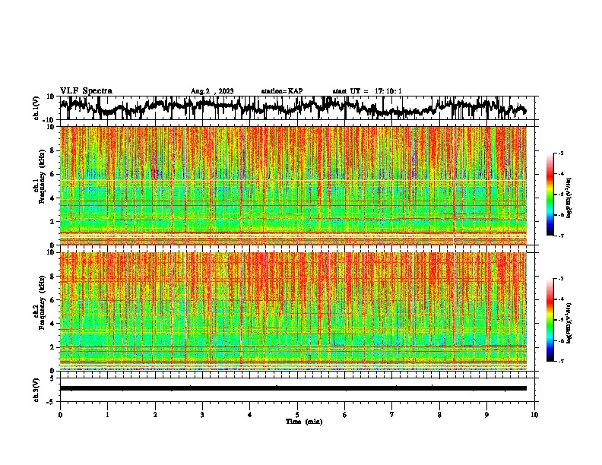Click the "10" tick on the time axis

tap(534, 415)
